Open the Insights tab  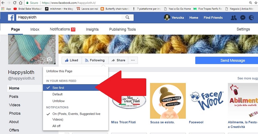click(92, 29)
